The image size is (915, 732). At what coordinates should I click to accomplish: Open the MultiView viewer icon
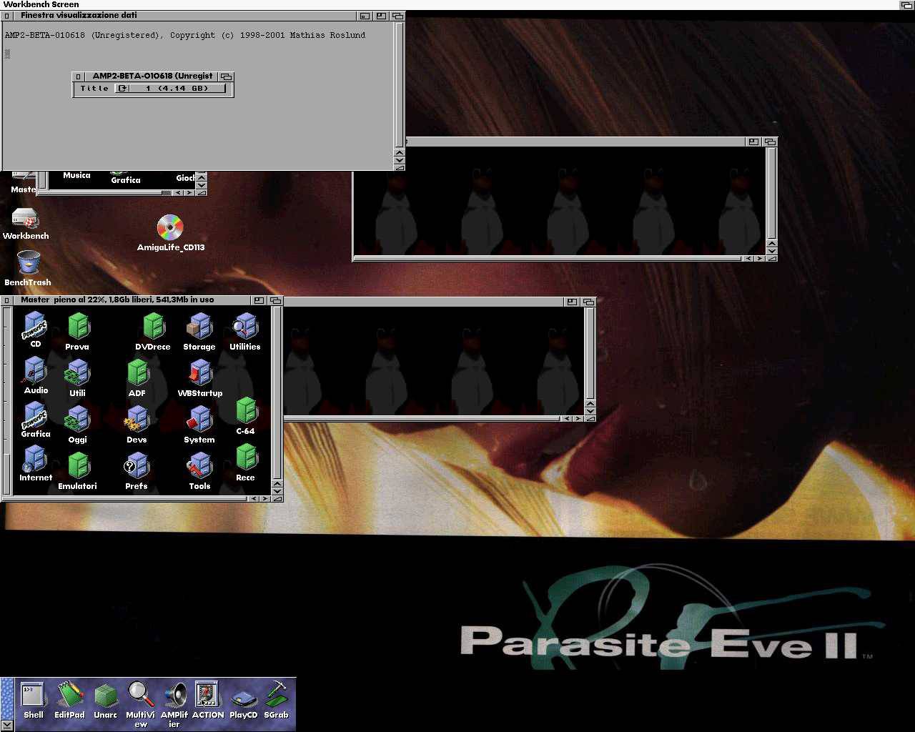pyautogui.click(x=140, y=696)
